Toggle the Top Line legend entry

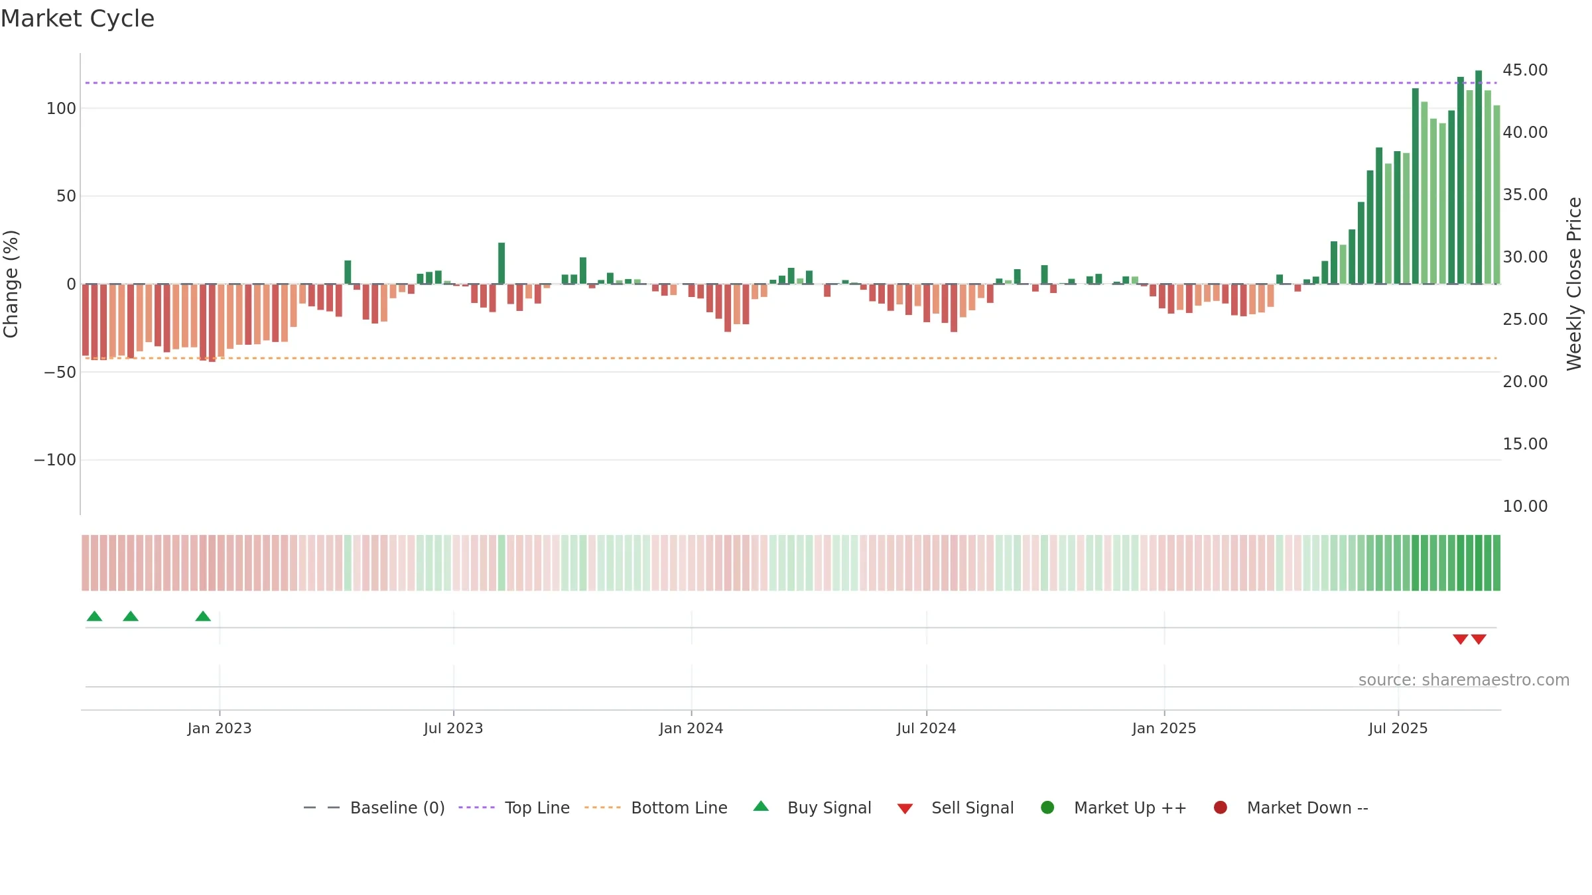tap(514, 807)
